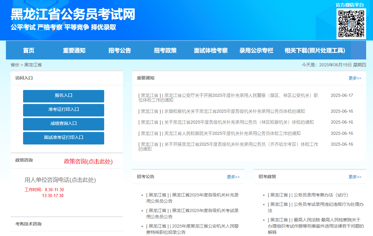Open 录用公示专栏 navigation item
Viewport: 373px width, 236px height.
256,50
